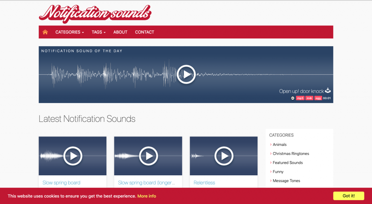Go to the About page
Viewport: 372px width, 204px height.
pyautogui.click(x=120, y=32)
